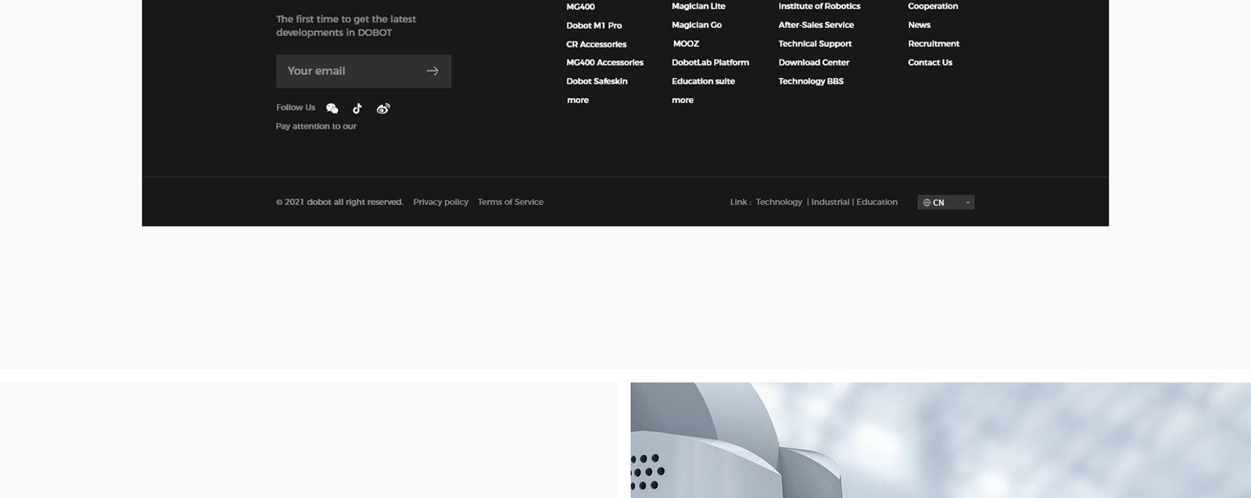Select the Technology BBS link

811,81
